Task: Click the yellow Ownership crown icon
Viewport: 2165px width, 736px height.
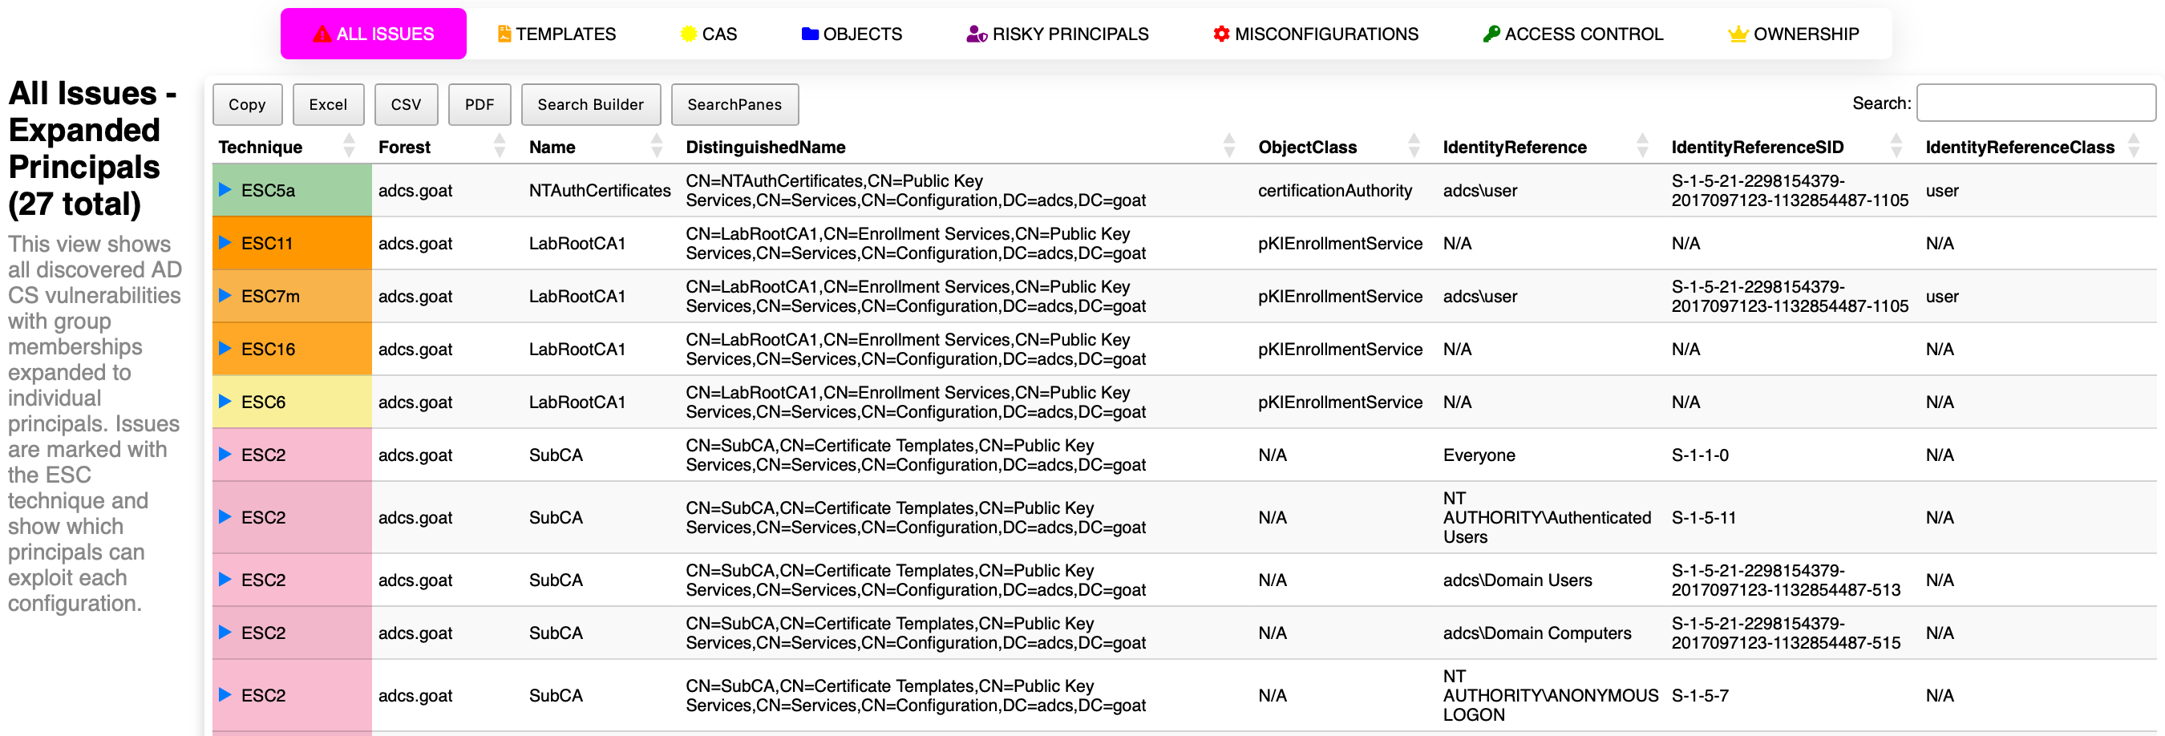Action: pos(1737,34)
